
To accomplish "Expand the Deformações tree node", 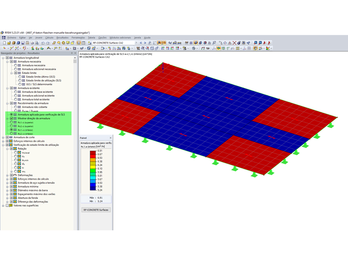I will [7, 175].
